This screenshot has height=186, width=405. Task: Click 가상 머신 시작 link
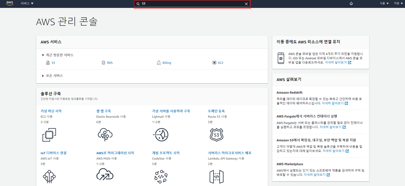coord(51,111)
